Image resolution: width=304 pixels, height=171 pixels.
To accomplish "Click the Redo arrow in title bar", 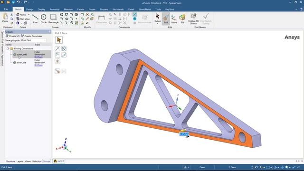I will pyautogui.click(x=25, y=2).
